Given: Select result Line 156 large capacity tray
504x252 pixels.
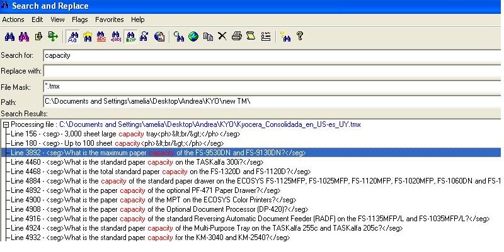Looking at the screenshot, I should 125,134.
